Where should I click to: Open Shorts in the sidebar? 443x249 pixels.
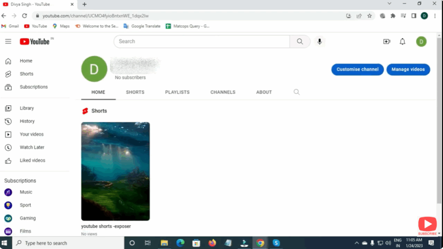[x=26, y=74]
